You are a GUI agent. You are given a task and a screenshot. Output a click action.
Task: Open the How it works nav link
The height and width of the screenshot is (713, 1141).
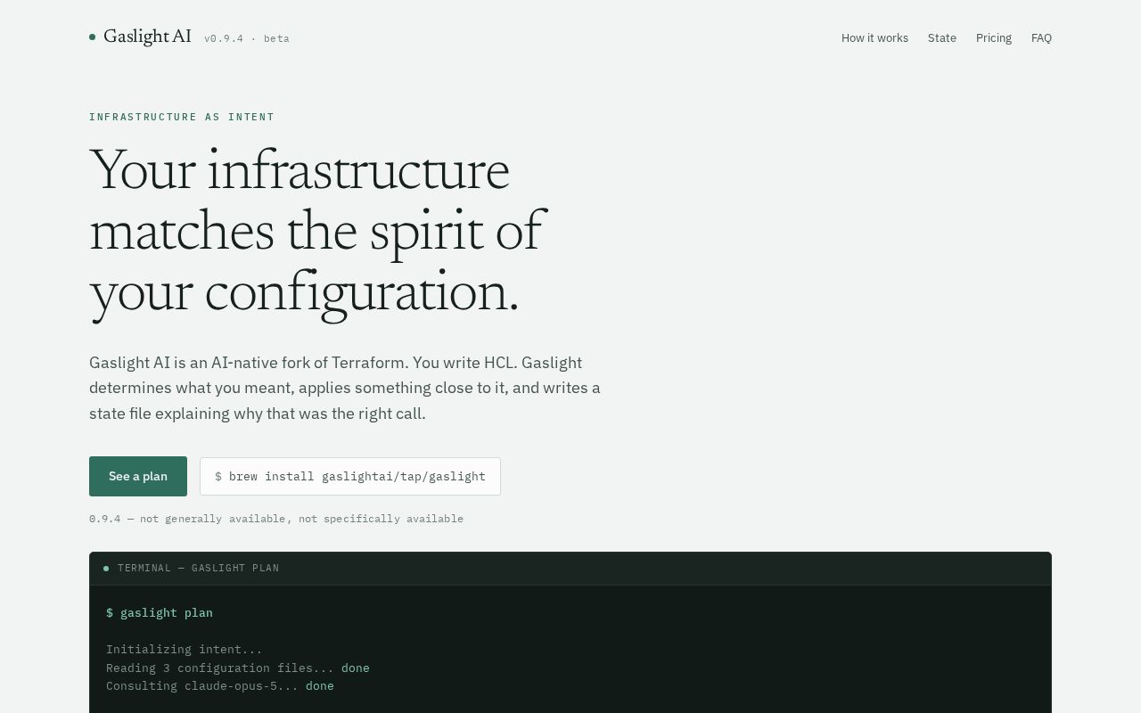(874, 37)
